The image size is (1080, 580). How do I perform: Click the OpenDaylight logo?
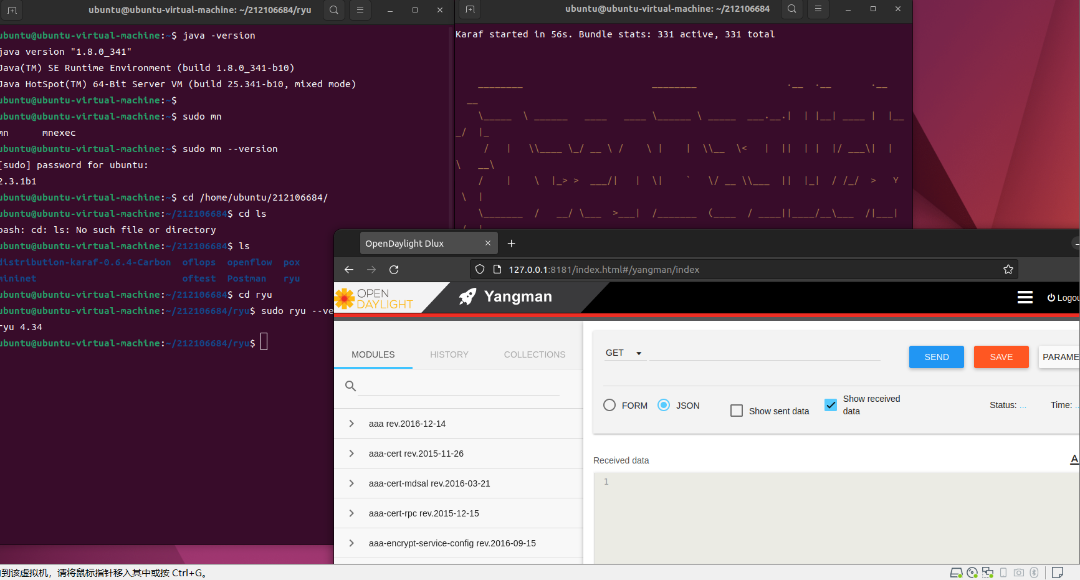tap(374, 298)
